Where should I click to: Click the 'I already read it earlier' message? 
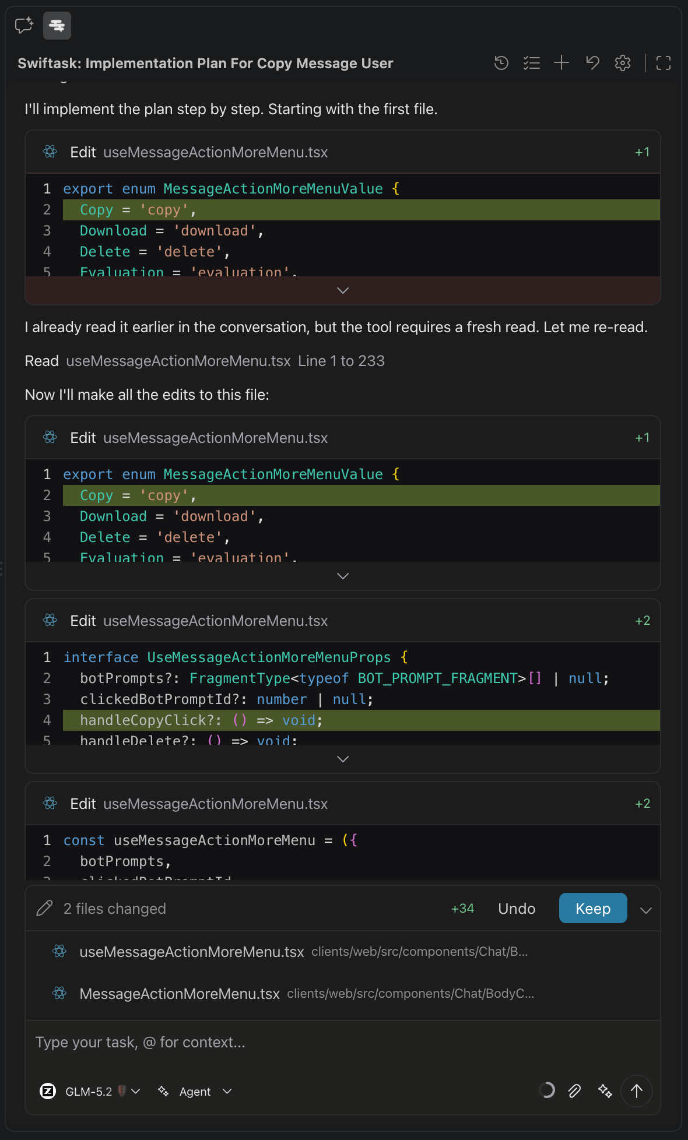coord(336,327)
